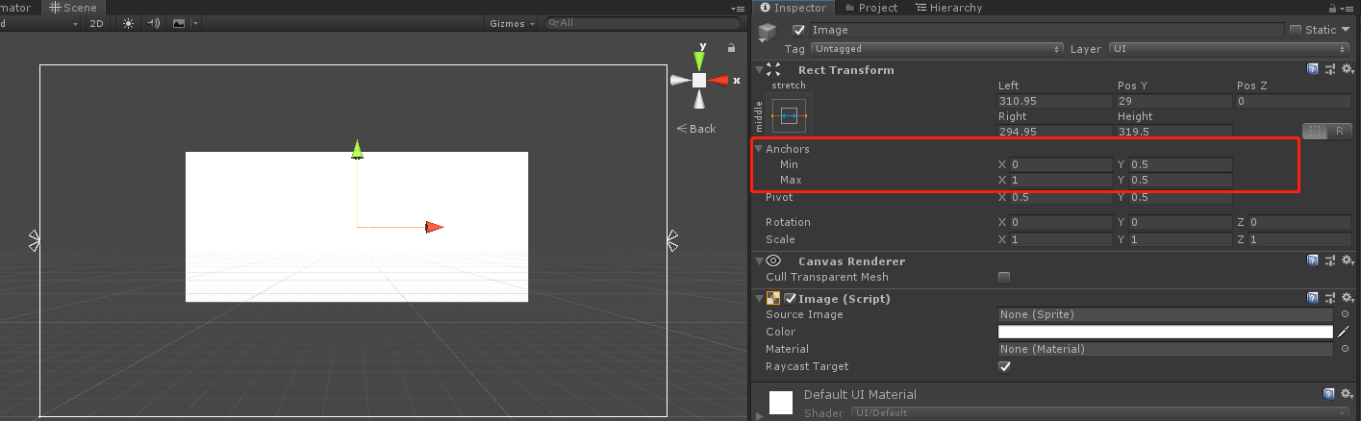Image resolution: width=1361 pixels, height=421 pixels.
Task: Click the Pos Y field showing 29
Action: coord(1174,101)
